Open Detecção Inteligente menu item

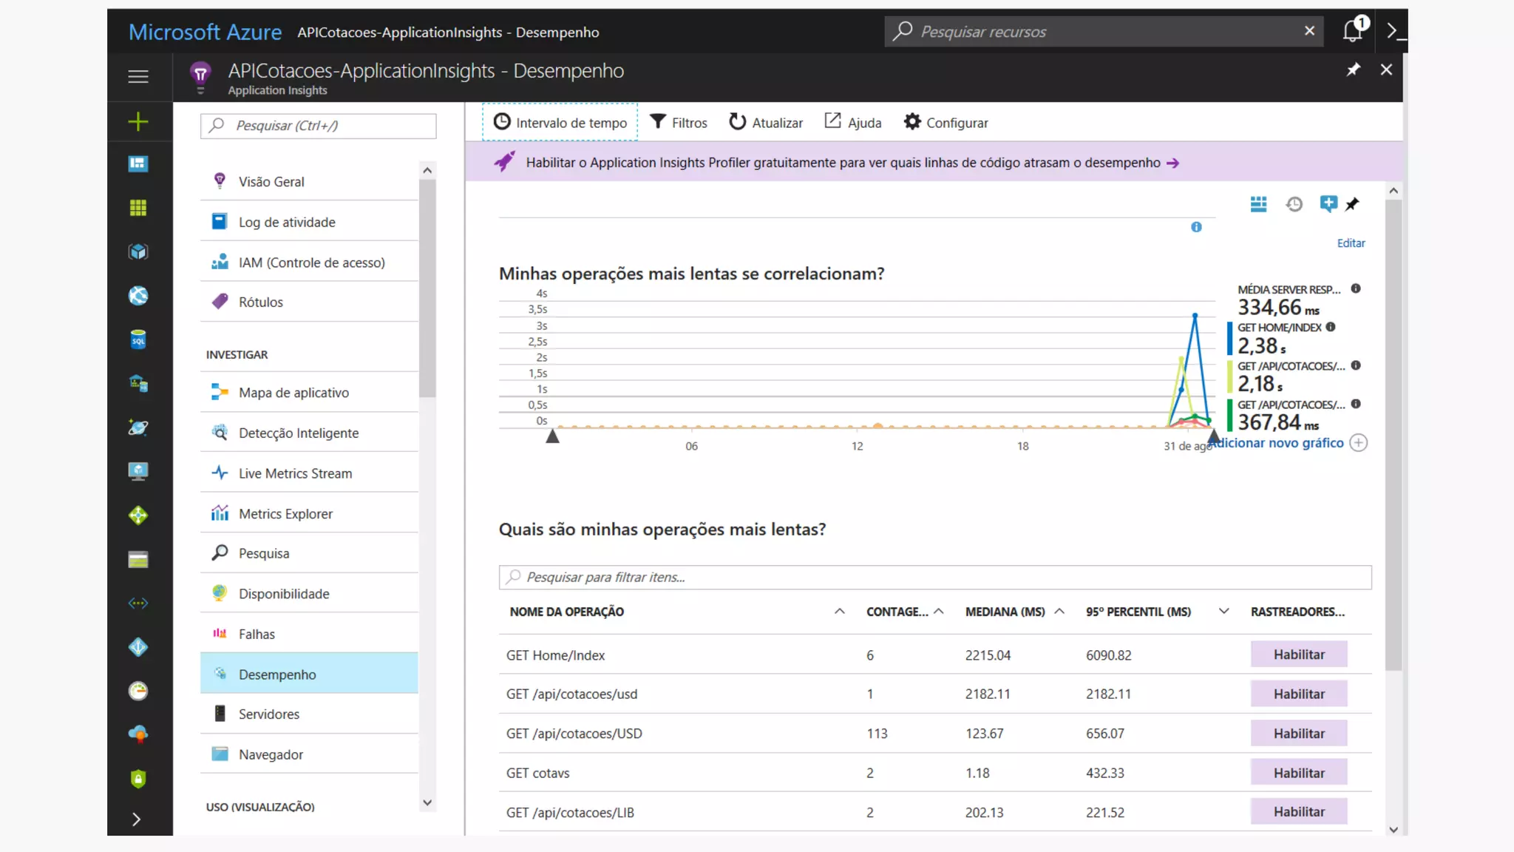coord(309,433)
